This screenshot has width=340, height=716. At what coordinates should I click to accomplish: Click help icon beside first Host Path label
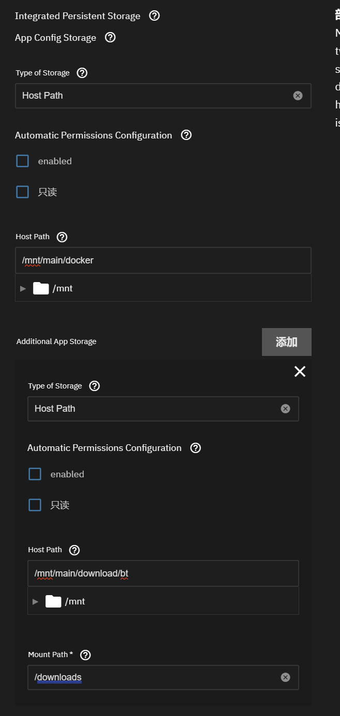(62, 237)
